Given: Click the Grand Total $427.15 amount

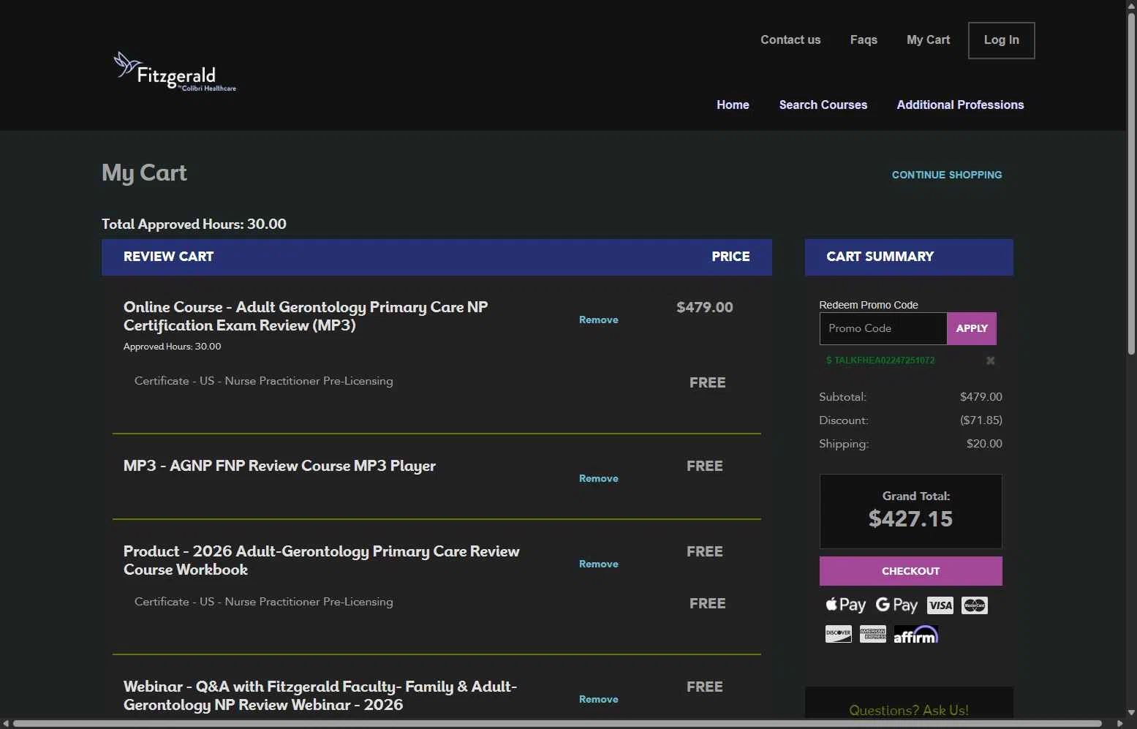Looking at the screenshot, I should click(910, 518).
